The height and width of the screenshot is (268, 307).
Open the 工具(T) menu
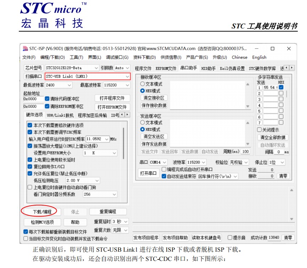[76, 58]
